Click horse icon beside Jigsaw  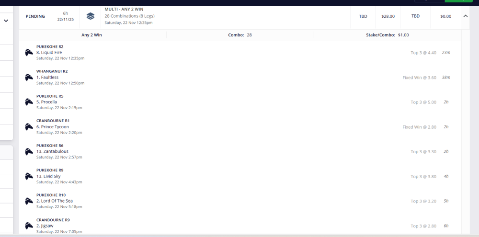[x=29, y=226]
